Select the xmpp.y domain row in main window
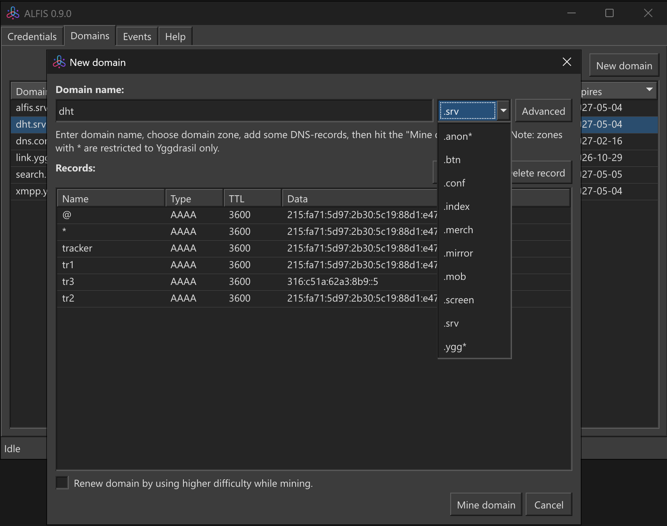Image resolution: width=667 pixels, height=526 pixels. tap(29, 191)
